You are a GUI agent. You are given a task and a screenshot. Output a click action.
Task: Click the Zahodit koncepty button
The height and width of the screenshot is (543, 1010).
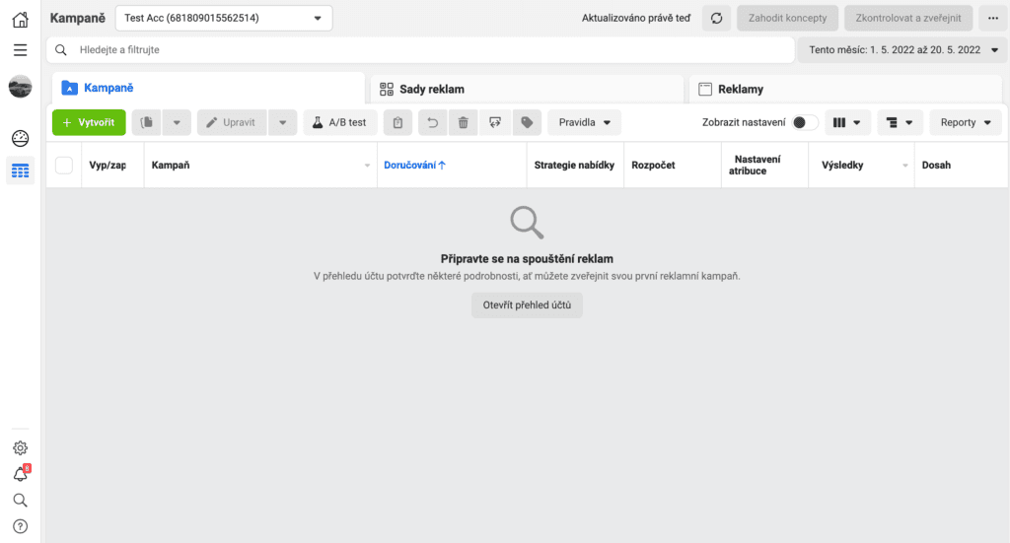787,18
